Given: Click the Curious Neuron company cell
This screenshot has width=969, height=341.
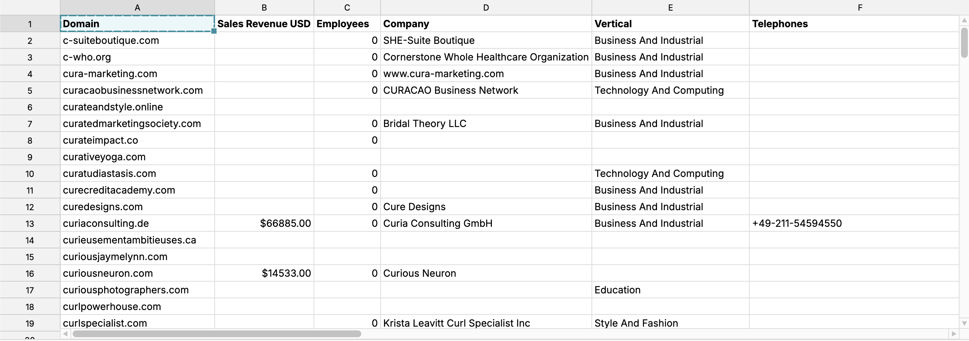Looking at the screenshot, I should tap(486, 273).
